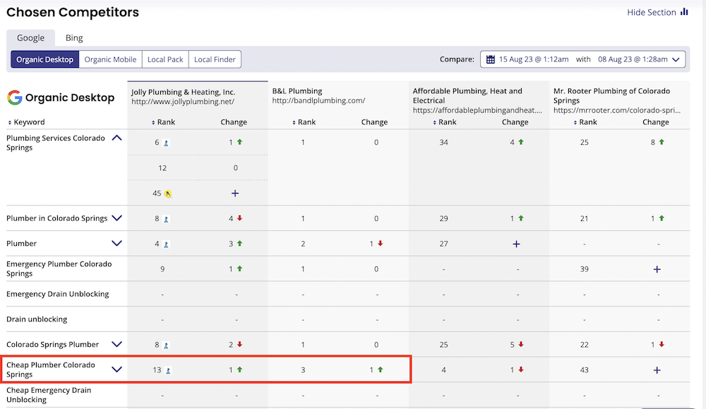Expand the Cheap Plumber Colorado Springs row
This screenshot has width=706, height=409.
[117, 369]
